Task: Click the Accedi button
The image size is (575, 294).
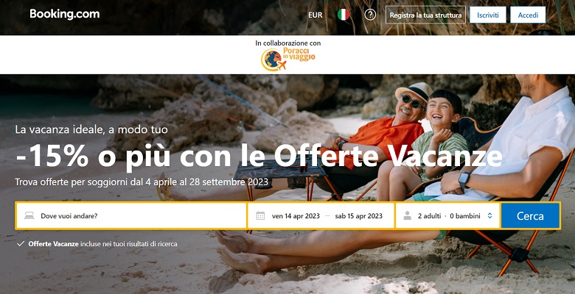Action: click(x=528, y=15)
